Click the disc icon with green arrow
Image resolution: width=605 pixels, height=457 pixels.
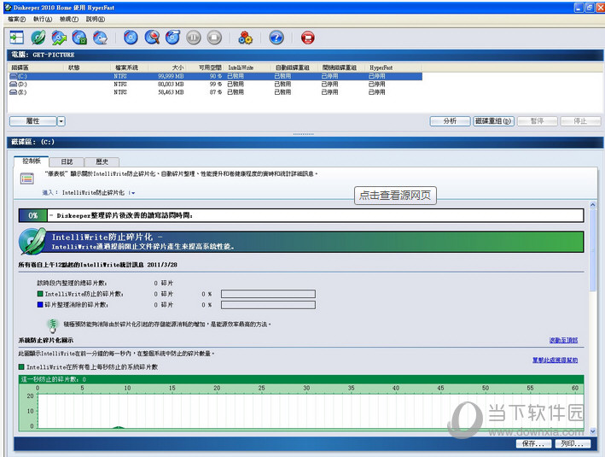point(59,38)
